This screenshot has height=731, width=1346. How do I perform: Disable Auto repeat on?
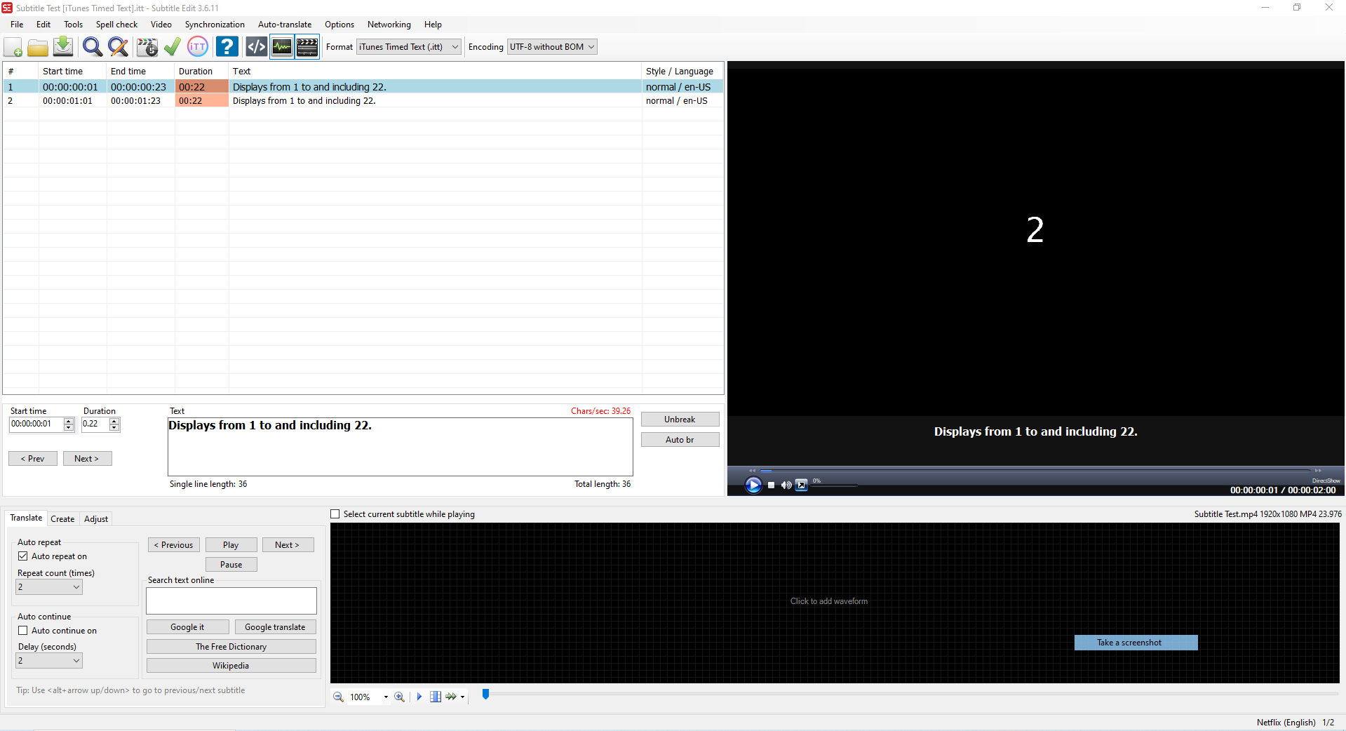[23, 556]
